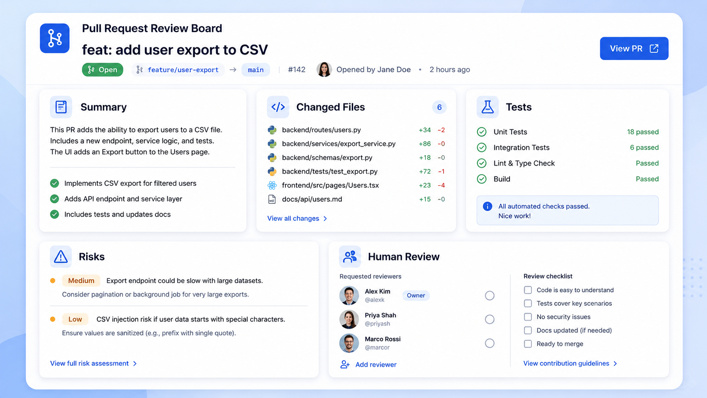Open file frontend/src/pages/Users.tsx
Screen dimensions: 707x398
pos(330,185)
